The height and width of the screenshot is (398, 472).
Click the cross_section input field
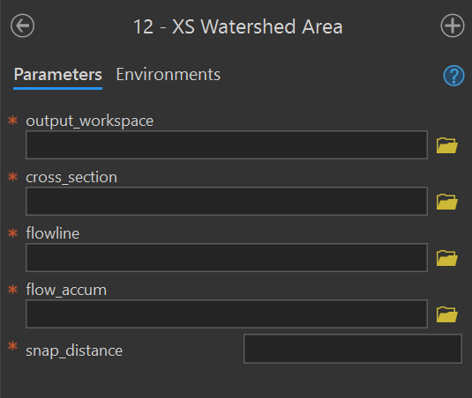pos(227,202)
